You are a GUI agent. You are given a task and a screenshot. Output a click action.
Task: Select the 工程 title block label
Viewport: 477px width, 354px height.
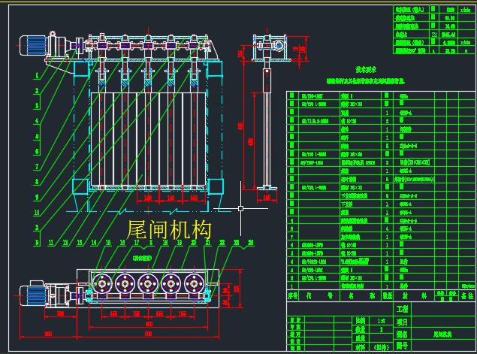402,309
